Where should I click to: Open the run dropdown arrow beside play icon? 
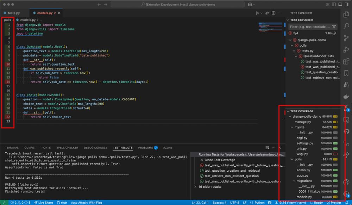[x=262, y=13]
